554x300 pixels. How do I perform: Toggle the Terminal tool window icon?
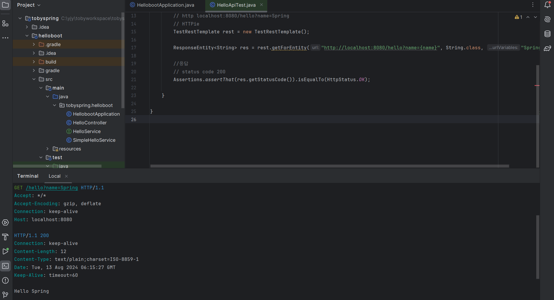[x=5, y=266]
